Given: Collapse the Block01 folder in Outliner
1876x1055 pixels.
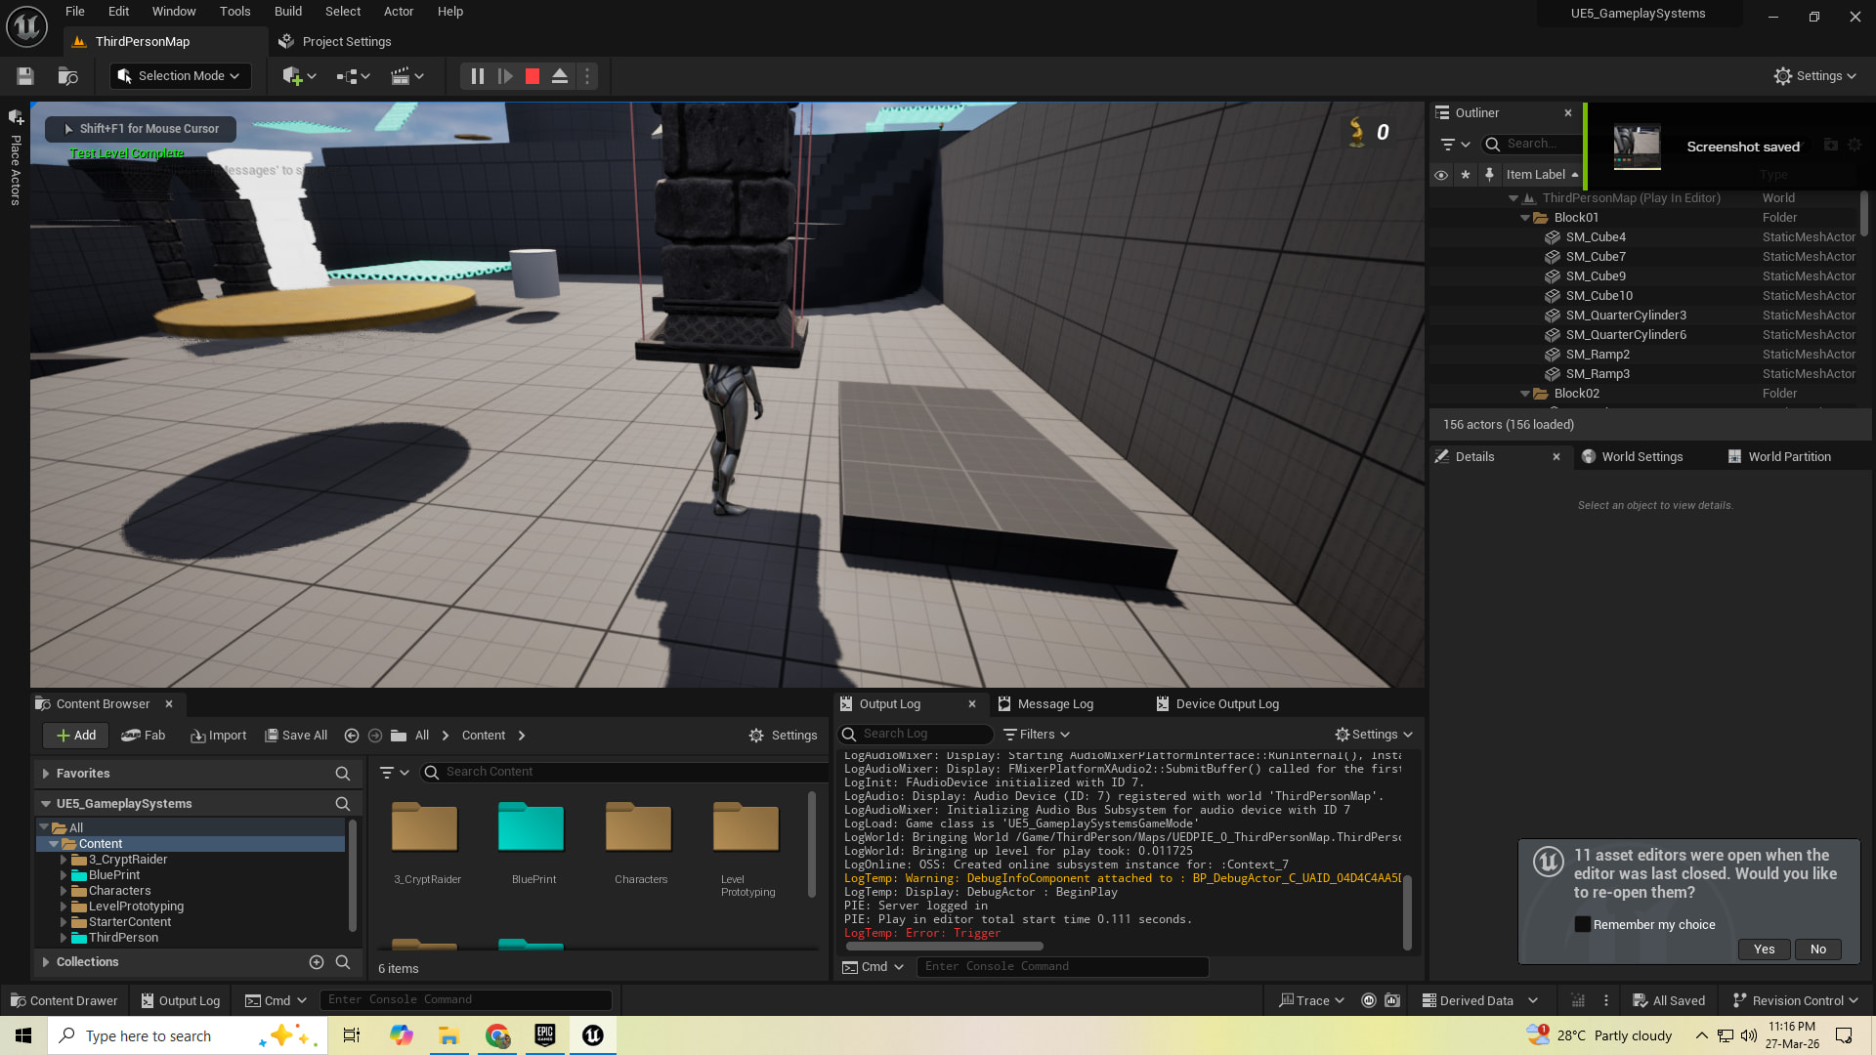Looking at the screenshot, I should click(1525, 218).
